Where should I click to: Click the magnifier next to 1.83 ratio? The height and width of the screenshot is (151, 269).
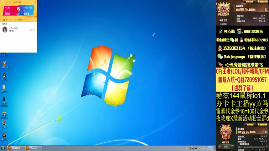coord(266,136)
